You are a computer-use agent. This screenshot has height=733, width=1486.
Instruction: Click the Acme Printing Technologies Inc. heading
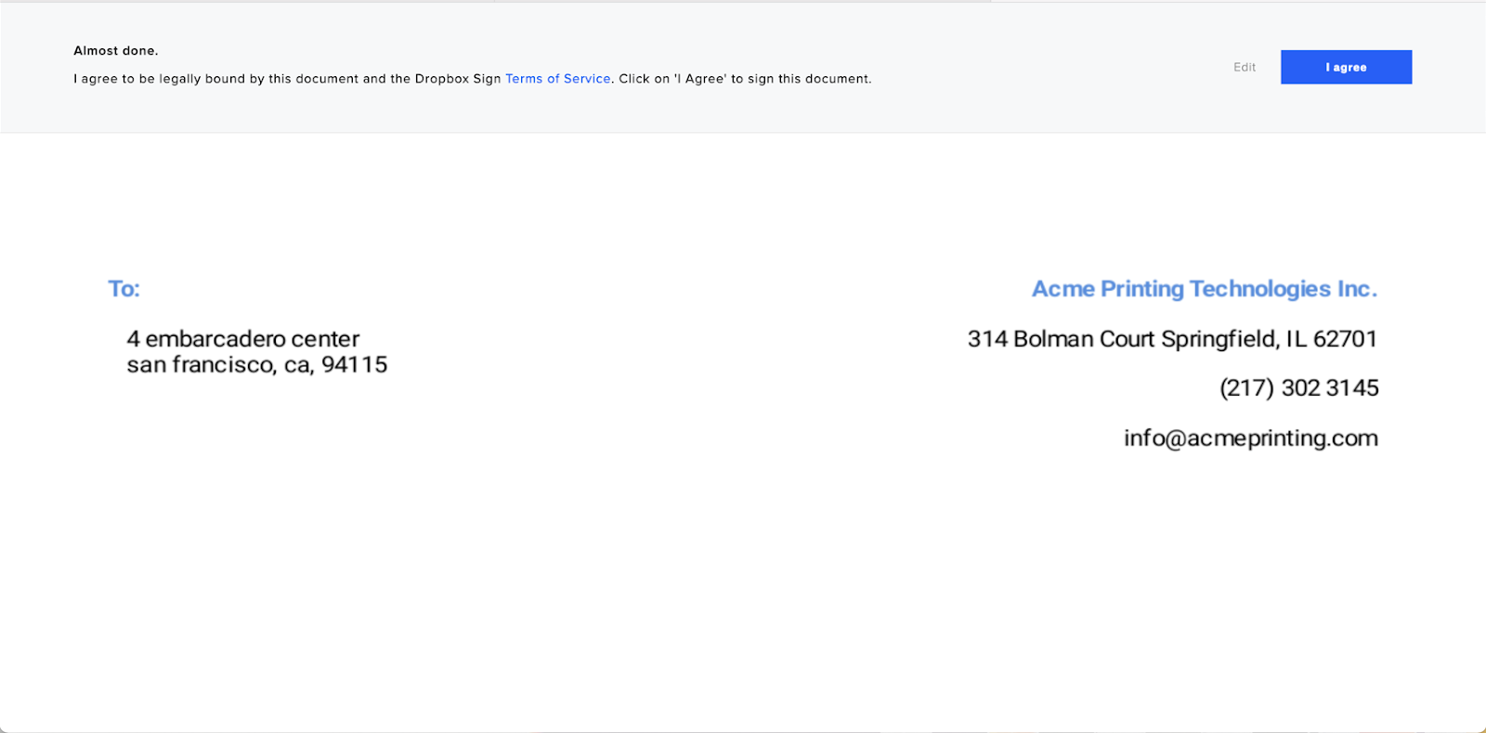[x=1204, y=289]
